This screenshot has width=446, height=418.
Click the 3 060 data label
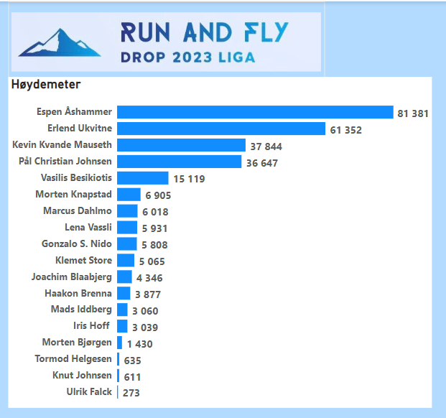145,311
